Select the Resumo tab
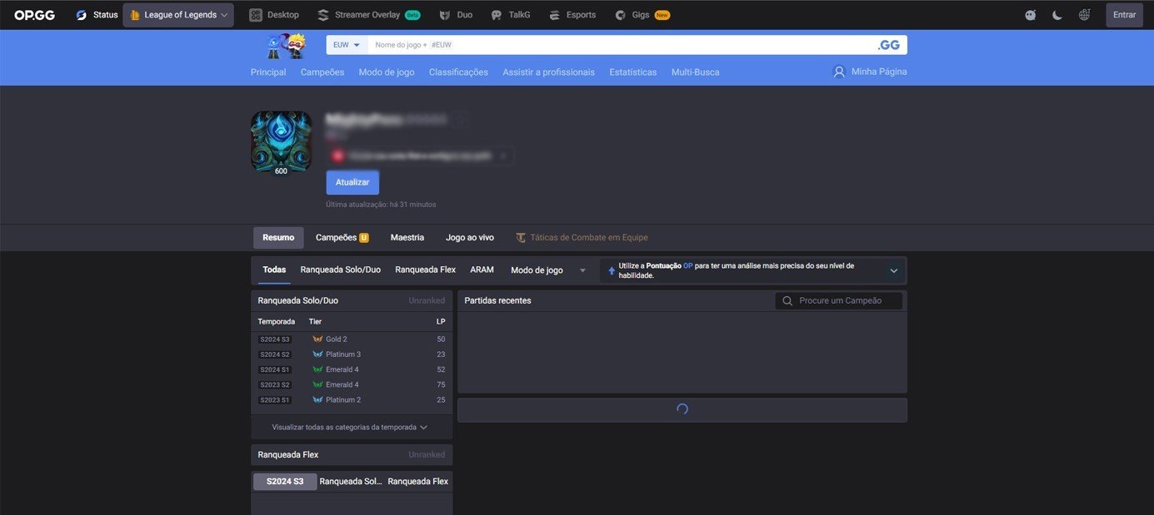Screen dimensions: 1154x515 tap(278, 238)
